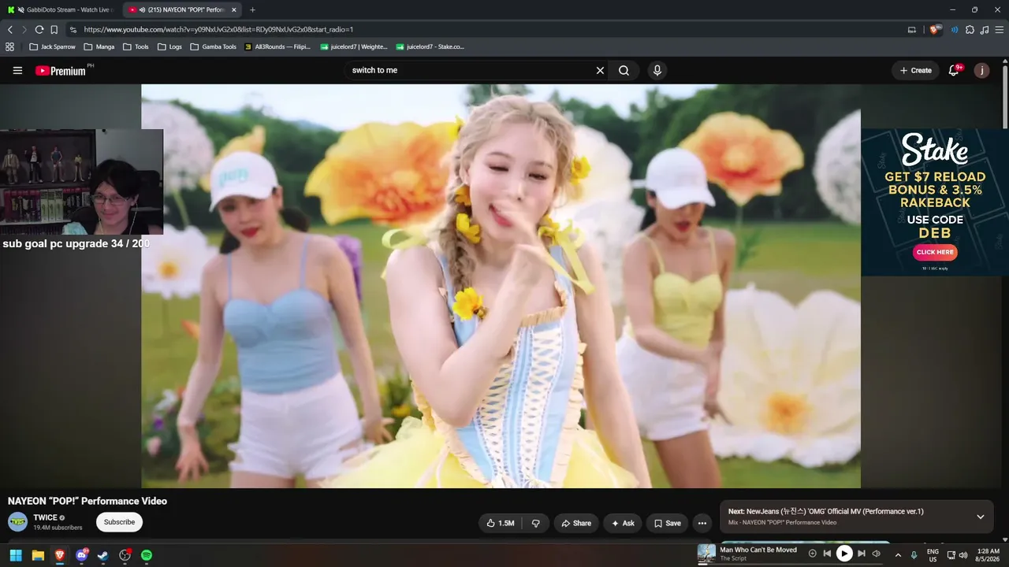Screen dimensions: 1009x567
Task: Open the taskbar microphone tray icon
Action: pos(914,555)
